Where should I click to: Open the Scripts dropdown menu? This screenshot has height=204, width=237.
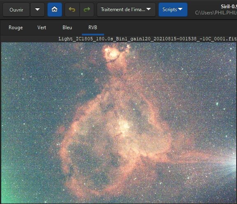173,10
